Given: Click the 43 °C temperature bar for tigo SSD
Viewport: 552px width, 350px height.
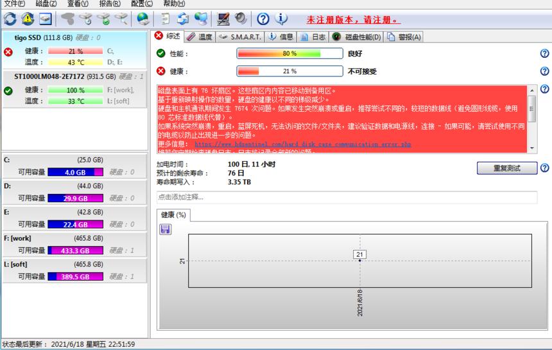Looking at the screenshot, I should point(75,62).
